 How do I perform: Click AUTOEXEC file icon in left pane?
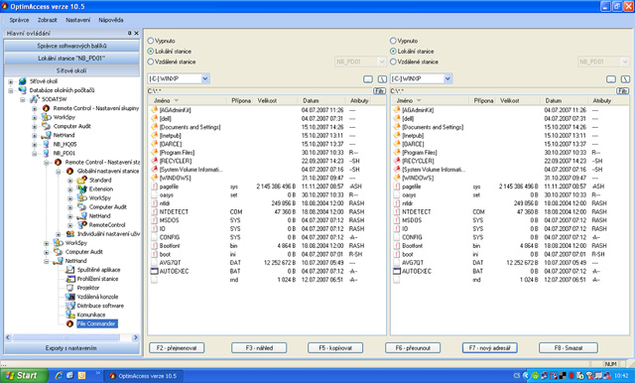click(x=154, y=271)
